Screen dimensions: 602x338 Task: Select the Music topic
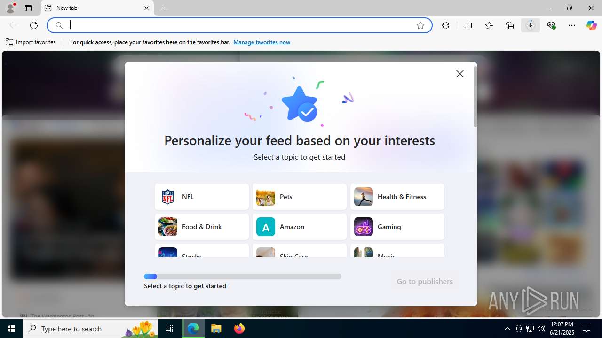(x=397, y=250)
